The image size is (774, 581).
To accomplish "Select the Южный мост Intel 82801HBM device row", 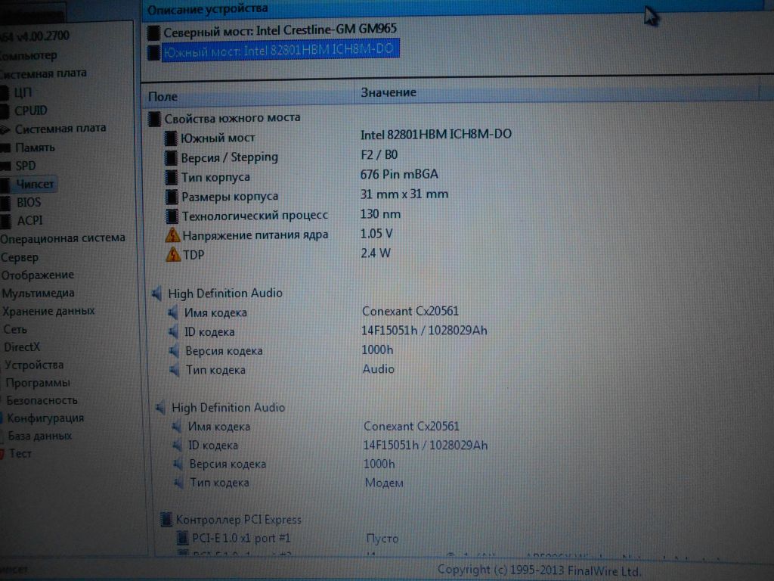I will [x=280, y=50].
